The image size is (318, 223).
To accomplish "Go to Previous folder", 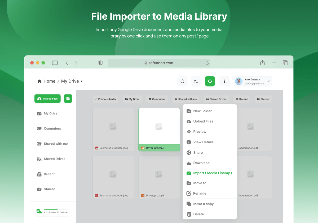I will point(106,99).
